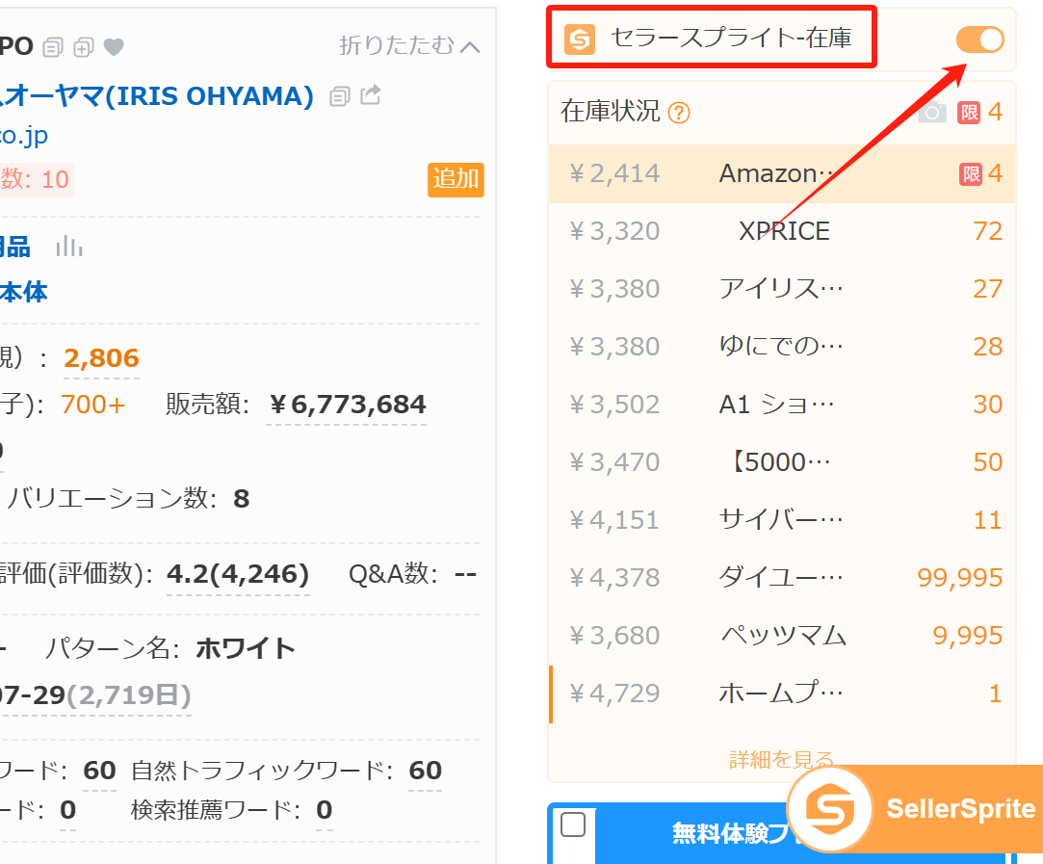The image size is (1043, 864).
Task: Select the ホームプ seller row ¥4,729
Action: 782,694
